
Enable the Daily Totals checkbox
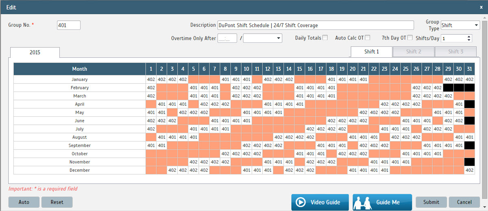point(325,38)
